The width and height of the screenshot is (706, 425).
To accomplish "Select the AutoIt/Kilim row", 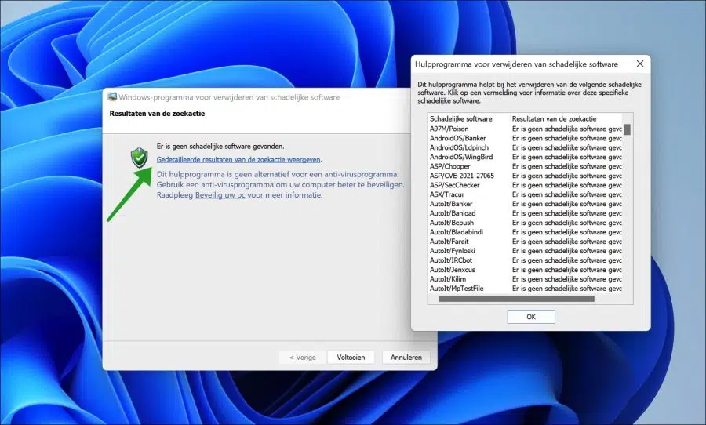I will [x=525, y=279].
